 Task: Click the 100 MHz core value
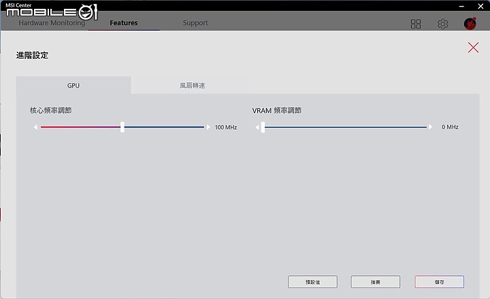click(x=226, y=127)
